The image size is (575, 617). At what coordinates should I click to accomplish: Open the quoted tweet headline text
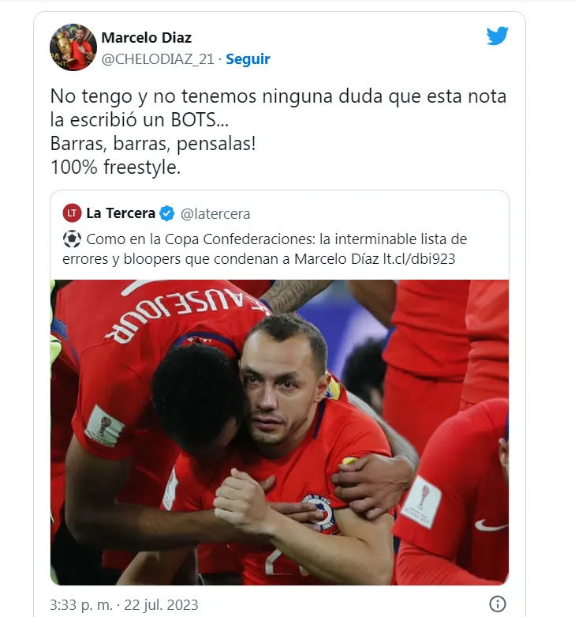265,249
